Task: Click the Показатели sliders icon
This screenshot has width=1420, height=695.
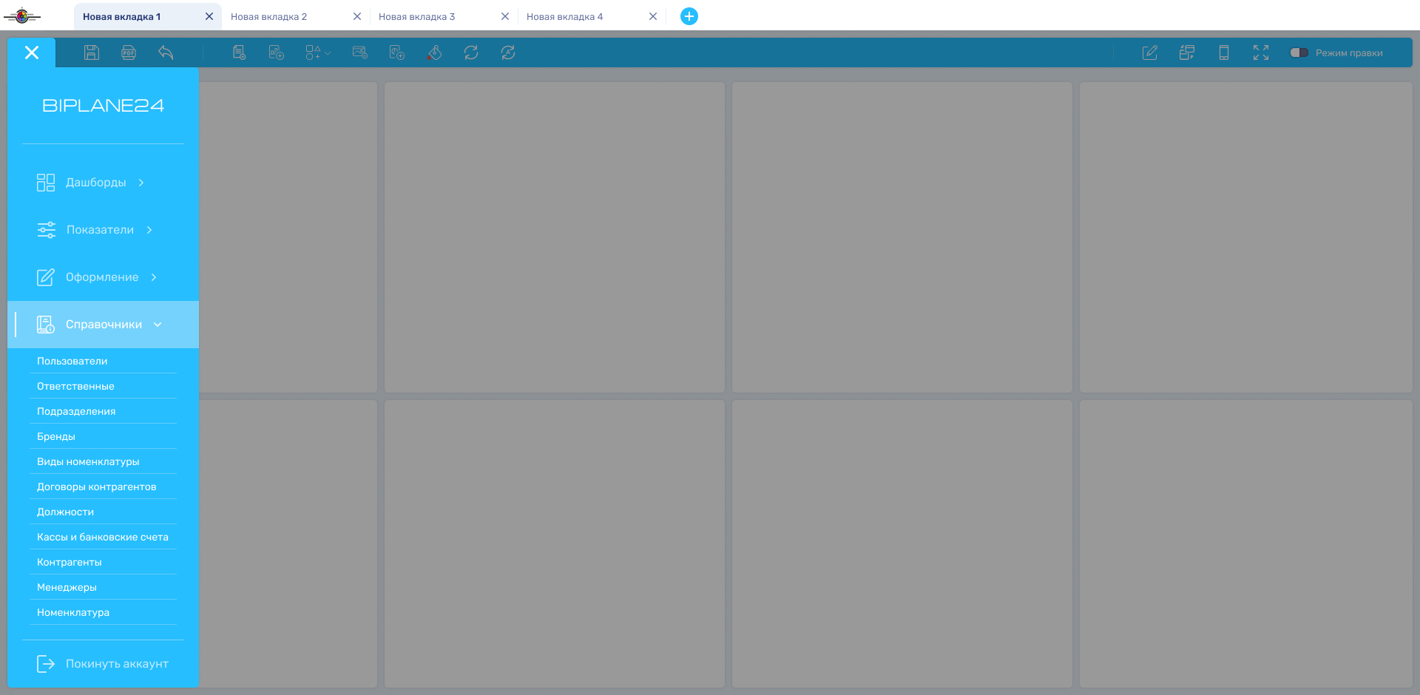Action: 46,230
